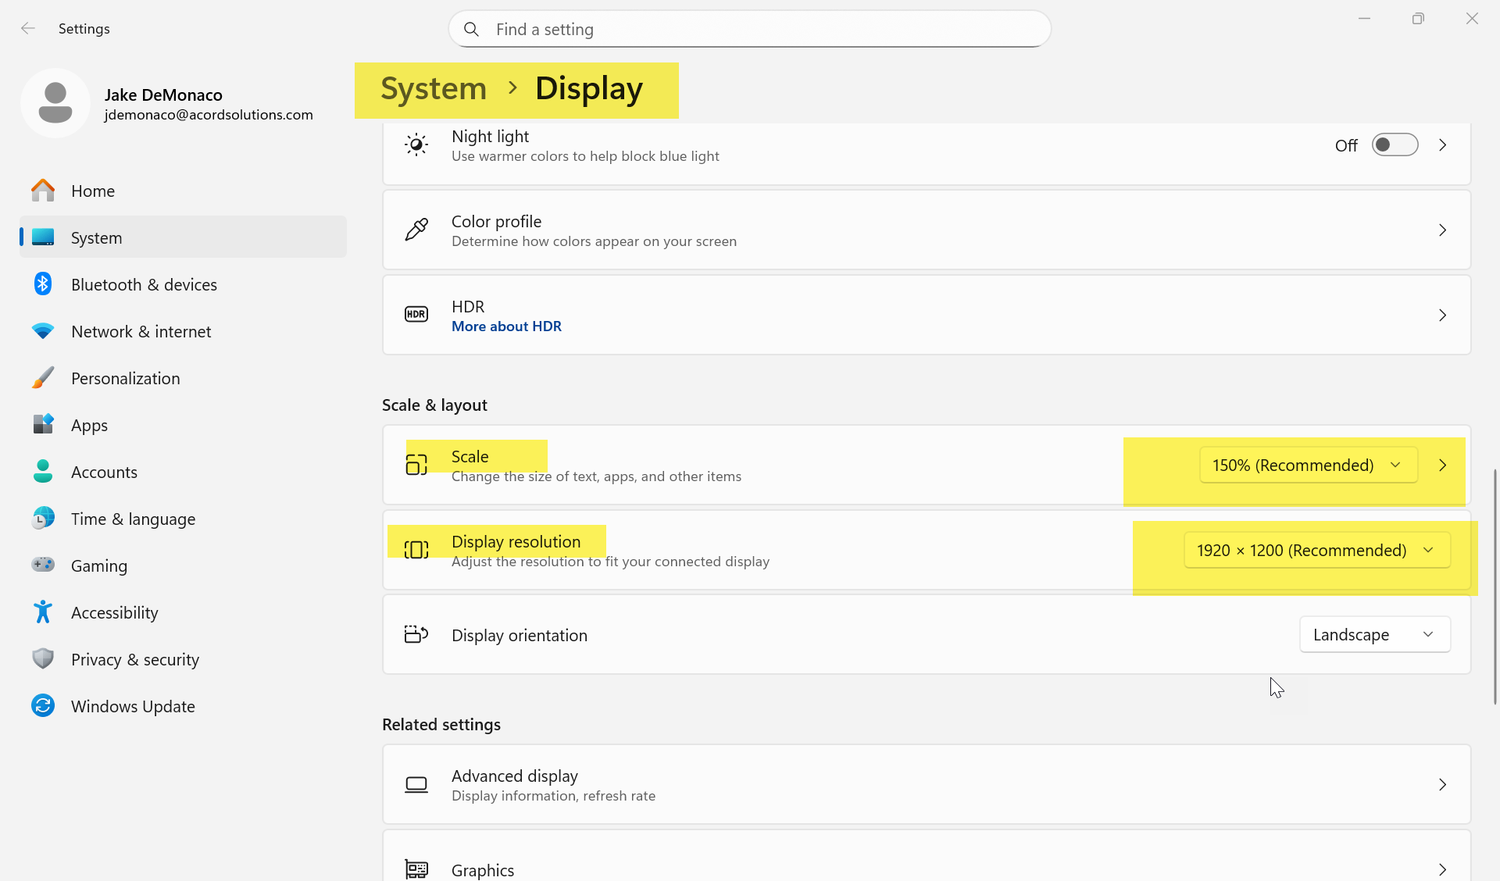
Task: Open the Landscape orientation dropdown
Action: click(1374, 635)
